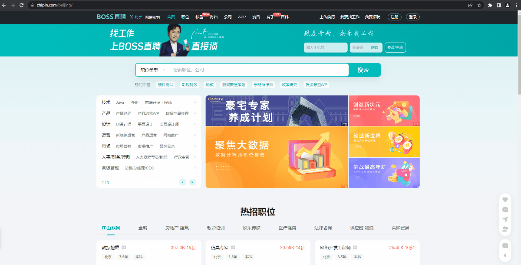Viewport: 521px width, 265px height.
Task: Open the 海归 nav item
Action: 214,17
